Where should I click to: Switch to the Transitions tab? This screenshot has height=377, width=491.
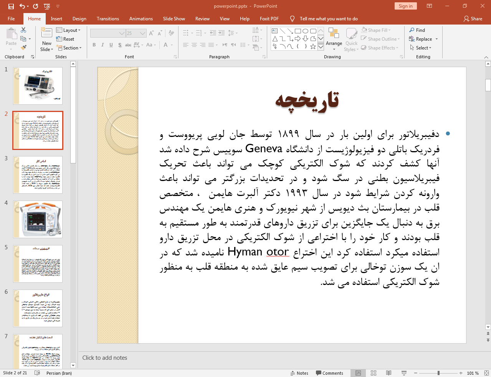pyautogui.click(x=108, y=19)
